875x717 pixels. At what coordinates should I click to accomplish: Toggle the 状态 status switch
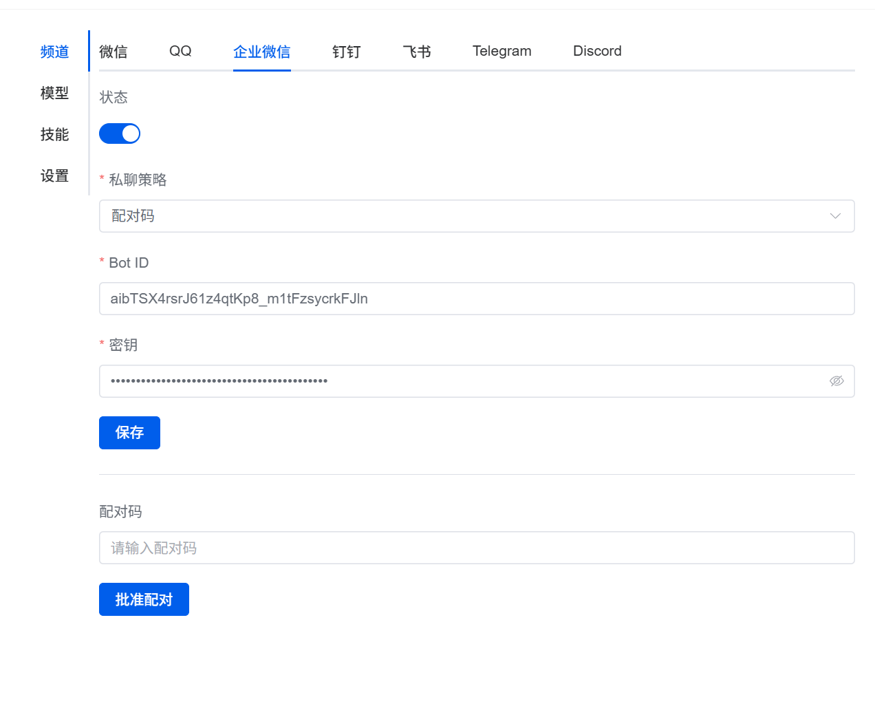point(120,133)
